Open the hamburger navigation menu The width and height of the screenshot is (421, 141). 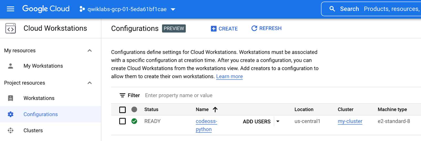(11, 9)
